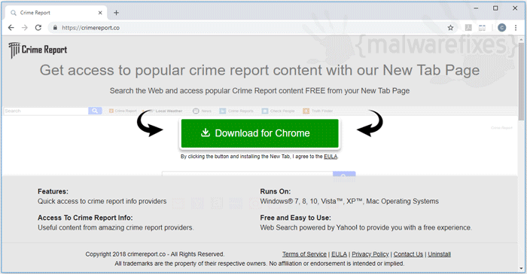Click the blue magnifier search button in preview
The width and height of the screenshot is (527, 274).
click(x=95, y=111)
